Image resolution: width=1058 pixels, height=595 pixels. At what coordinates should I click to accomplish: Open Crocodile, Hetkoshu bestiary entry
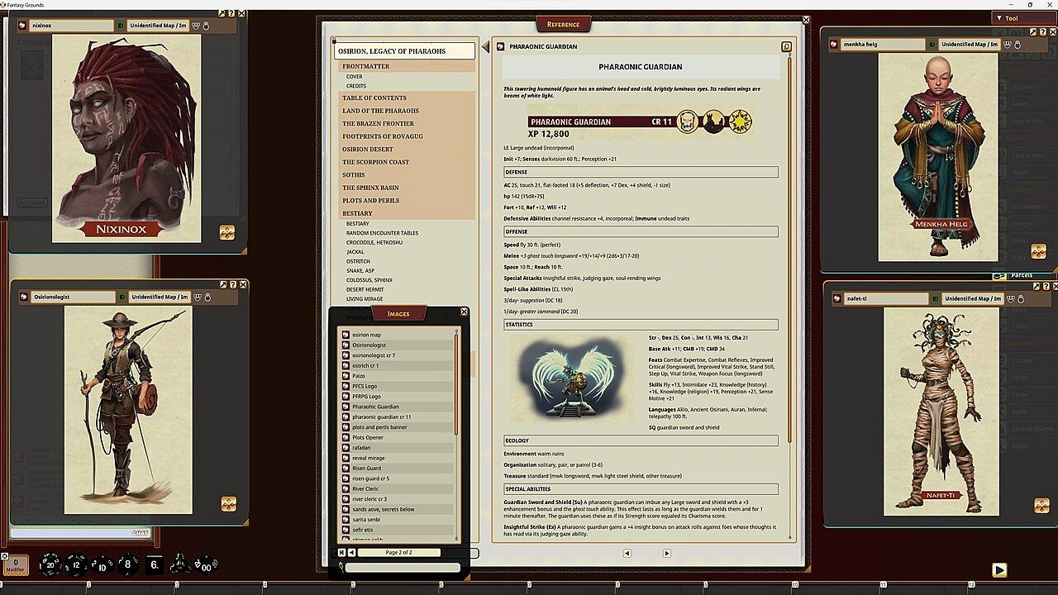coord(374,242)
